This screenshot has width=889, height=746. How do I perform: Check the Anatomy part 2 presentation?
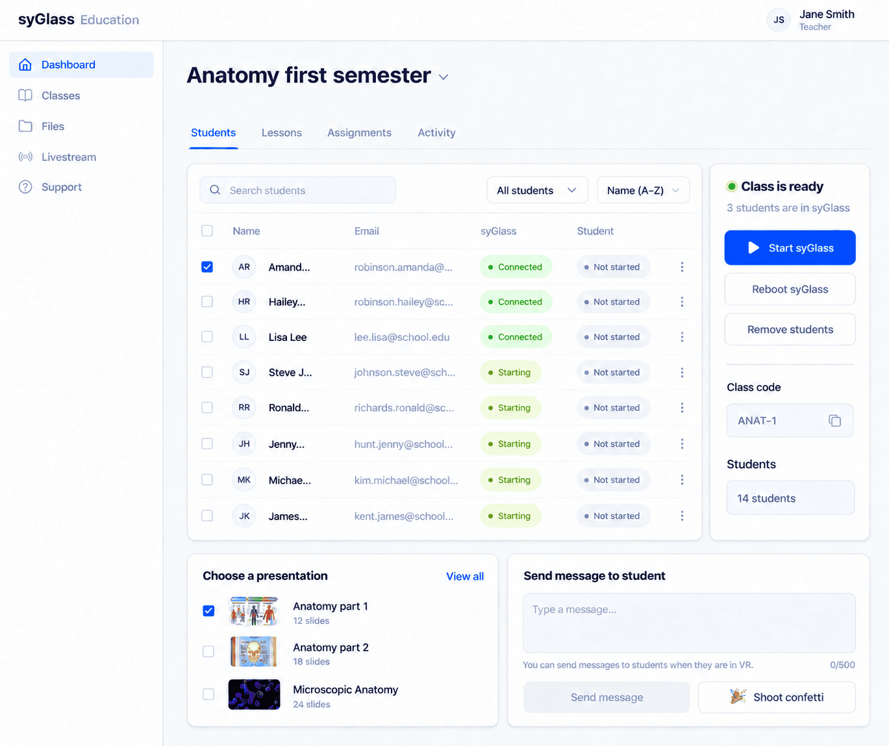click(208, 651)
